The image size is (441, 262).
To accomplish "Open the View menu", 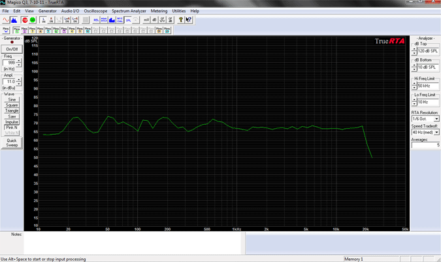I will [x=29, y=11].
